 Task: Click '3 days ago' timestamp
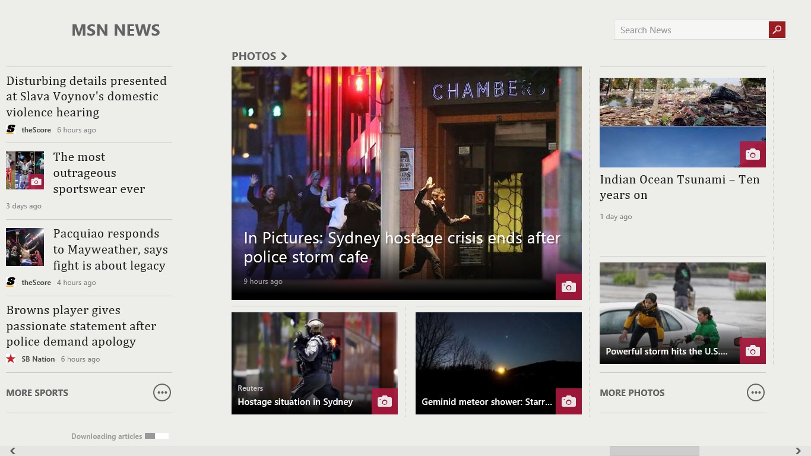[24, 206]
